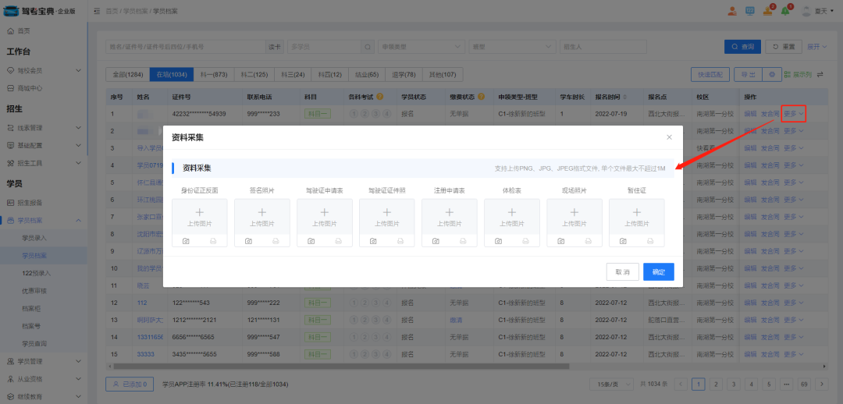Click the 重置 reset button
This screenshot has width=843, height=404.
point(784,47)
